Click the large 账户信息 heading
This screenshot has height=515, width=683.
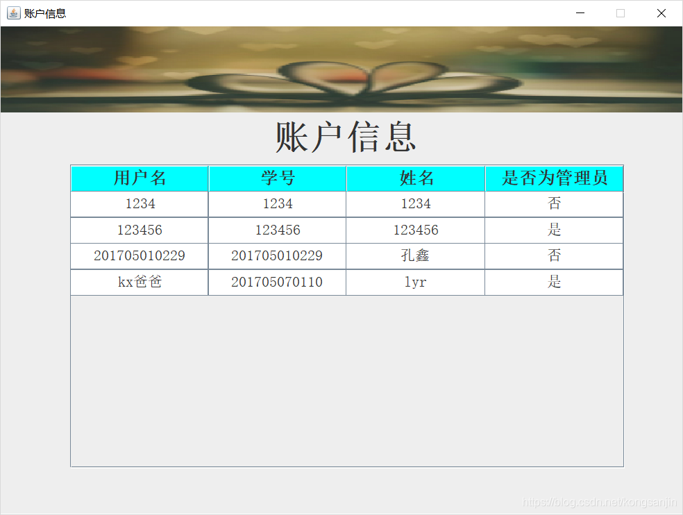[x=346, y=137]
